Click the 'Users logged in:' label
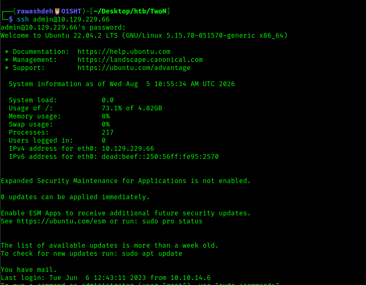The height and width of the screenshot is (285, 366). tap(41, 141)
